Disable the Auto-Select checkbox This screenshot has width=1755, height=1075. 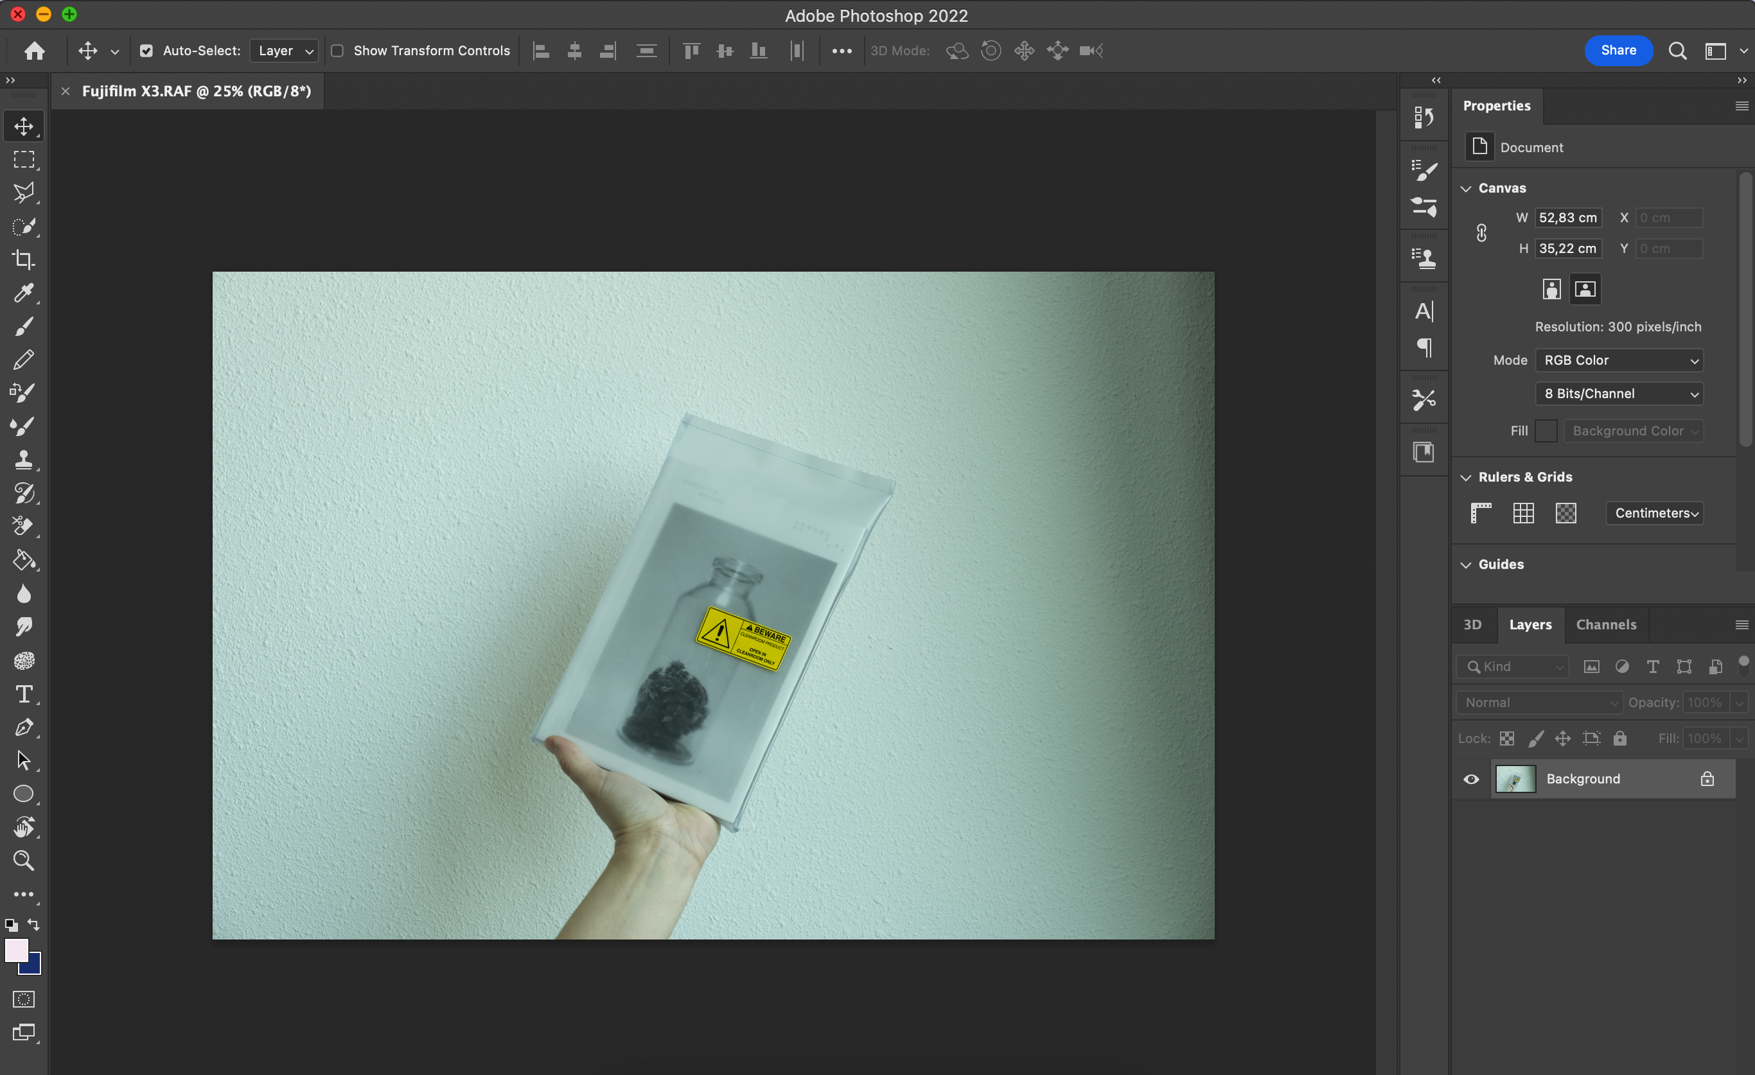[x=146, y=51]
